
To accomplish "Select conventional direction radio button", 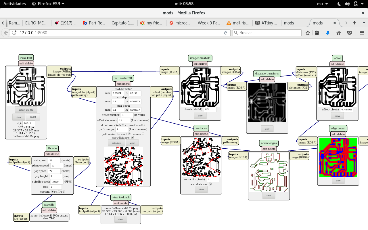I will [x=144, y=125].
